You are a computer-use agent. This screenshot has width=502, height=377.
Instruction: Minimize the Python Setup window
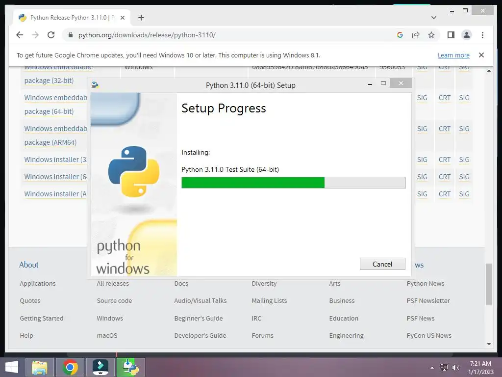[370, 84]
